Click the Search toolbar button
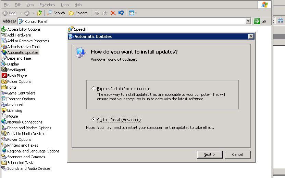285x178 pixels. point(56,13)
